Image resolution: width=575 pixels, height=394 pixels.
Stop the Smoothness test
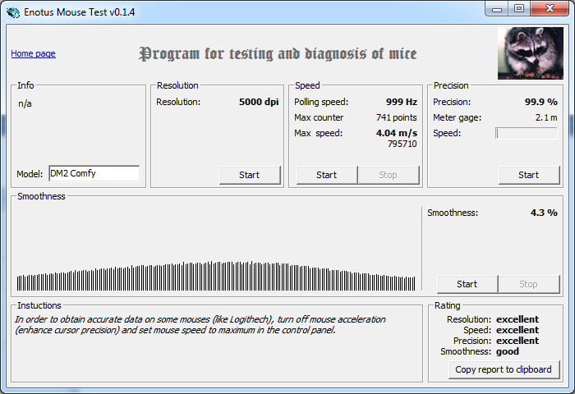tap(529, 284)
